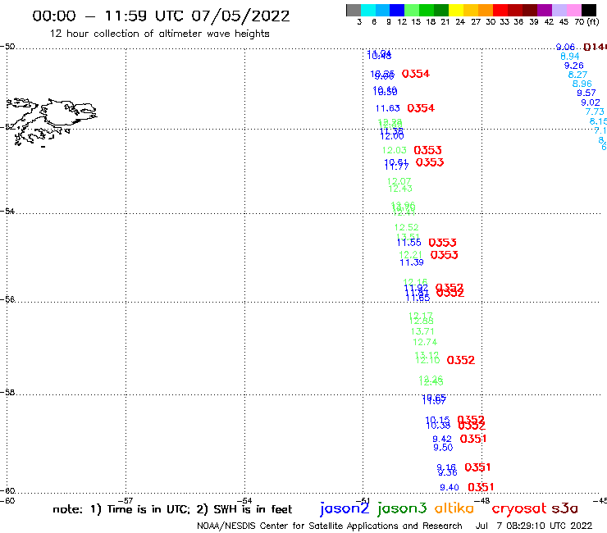Click the '9.26' wave height value
This screenshot has width=607, height=533.
coord(573,66)
